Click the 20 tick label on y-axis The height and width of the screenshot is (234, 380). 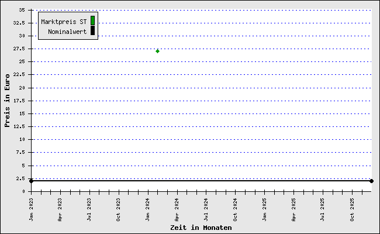(21, 88)
